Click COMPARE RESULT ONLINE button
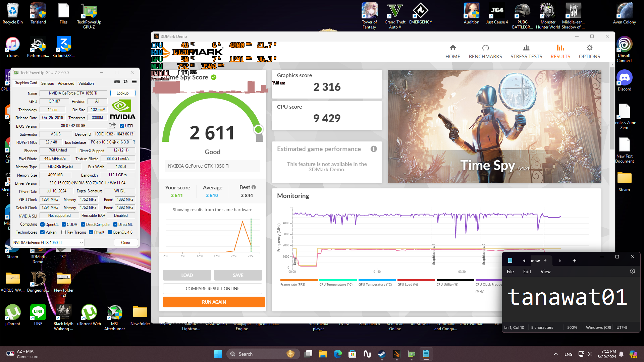This screenshot has height=362, width=644. click(212, 289)
